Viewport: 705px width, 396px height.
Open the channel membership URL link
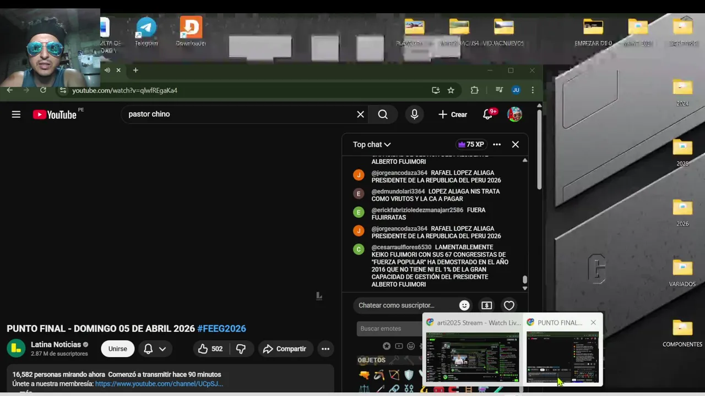(159, 383)
